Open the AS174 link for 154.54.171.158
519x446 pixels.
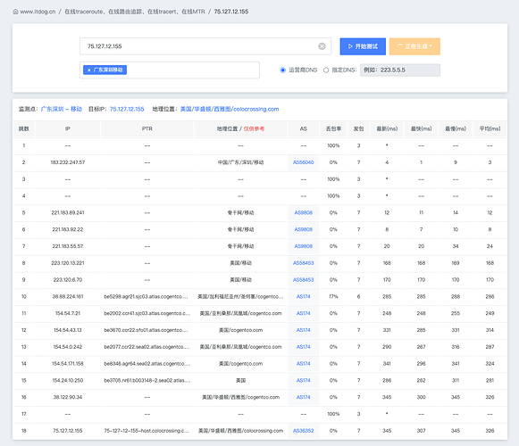click(x=303, y=364)
